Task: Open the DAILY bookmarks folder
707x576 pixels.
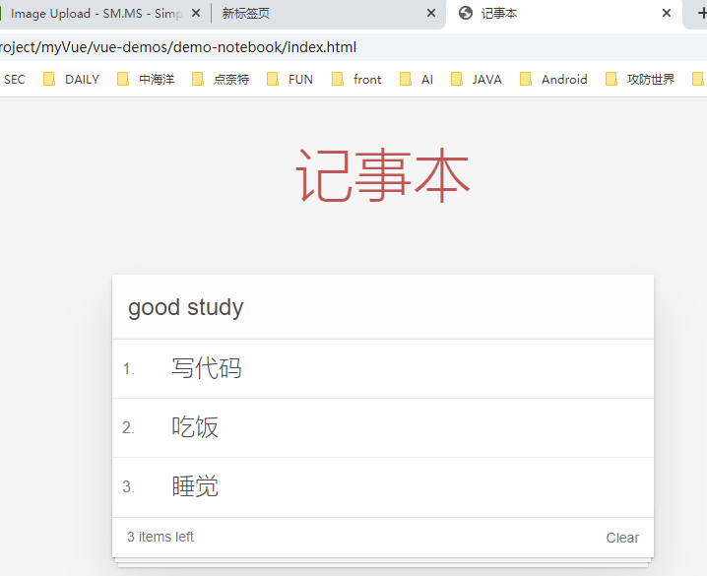Action: pyautogui.click(x=71, y=80)
